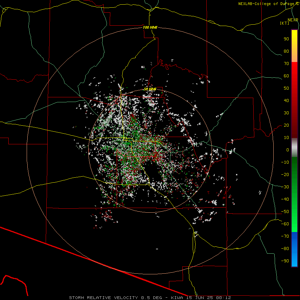Click the -10 value on the velocity scale
The image size is (300, 300).
click(x=285, y=162)
